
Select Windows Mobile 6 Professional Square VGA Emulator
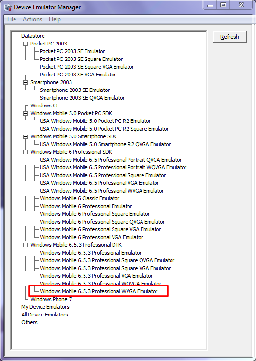point(100,229)
